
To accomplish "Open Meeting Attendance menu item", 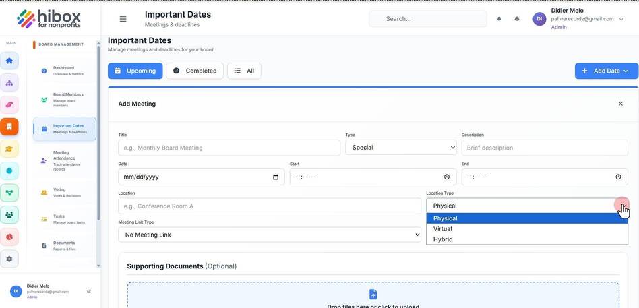I will [x=64, y=160].
